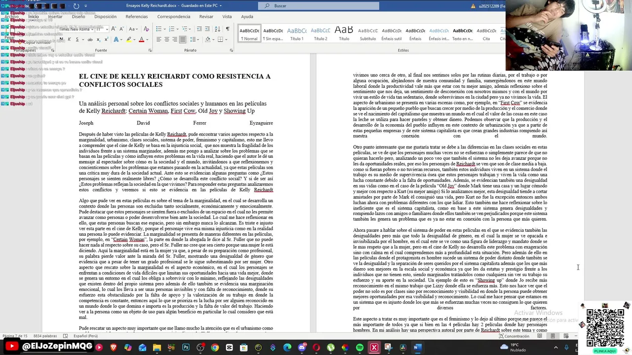
Task: Click the Word icon in the taskbar
Action: tap(417, 348)
